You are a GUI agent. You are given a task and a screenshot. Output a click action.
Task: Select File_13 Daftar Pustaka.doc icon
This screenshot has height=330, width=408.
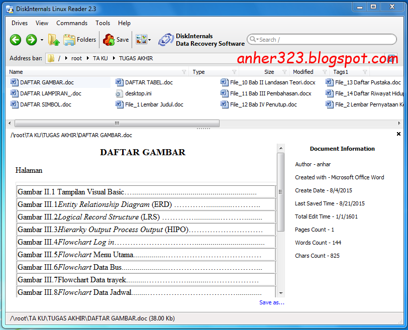pyautogui.click(x=330, y=82)
